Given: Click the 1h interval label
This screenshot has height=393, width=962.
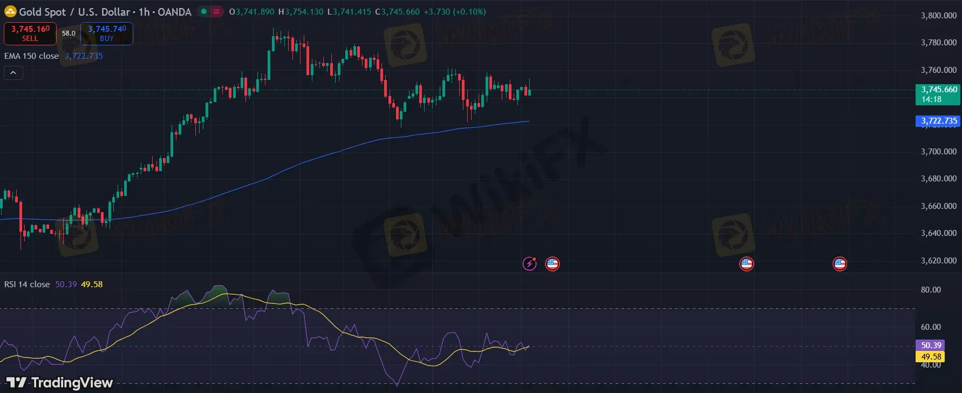Looking at the screenshot, I should (x=144, y=11).
